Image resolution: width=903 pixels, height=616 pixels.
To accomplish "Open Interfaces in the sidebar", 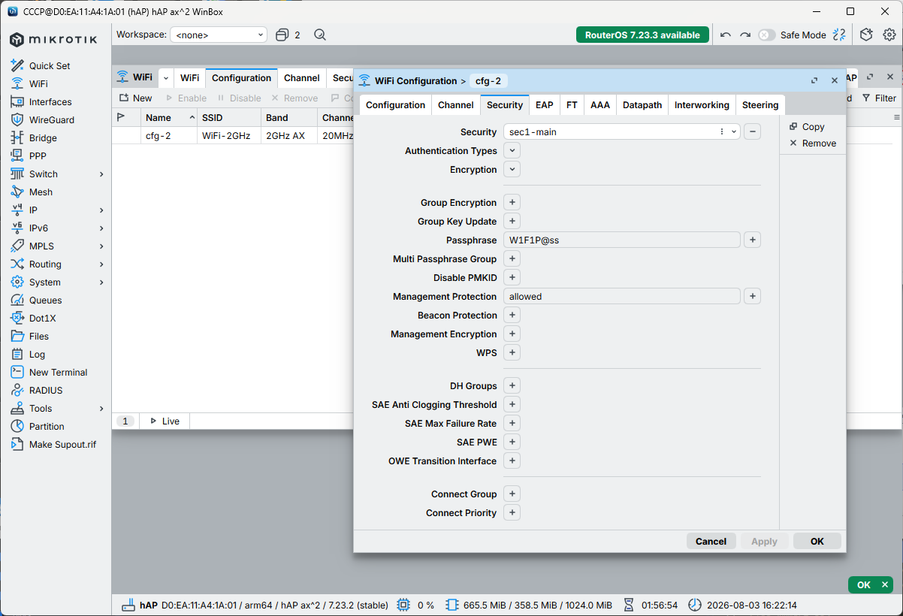I will pyautogui.click(x=50, y=102).
